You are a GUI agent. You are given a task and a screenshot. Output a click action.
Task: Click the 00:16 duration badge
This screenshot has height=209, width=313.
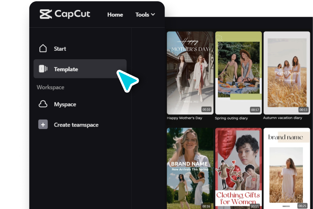point(206,206)
